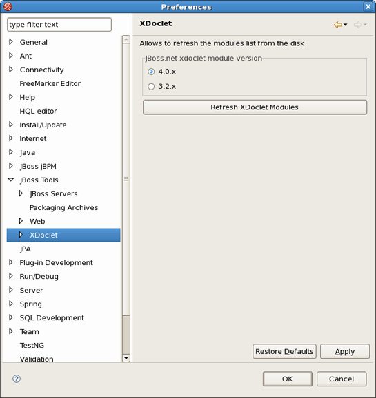The image size is (376, 398).
Task: Select the 3.2.x module version
Action: [x=151, y=87]
